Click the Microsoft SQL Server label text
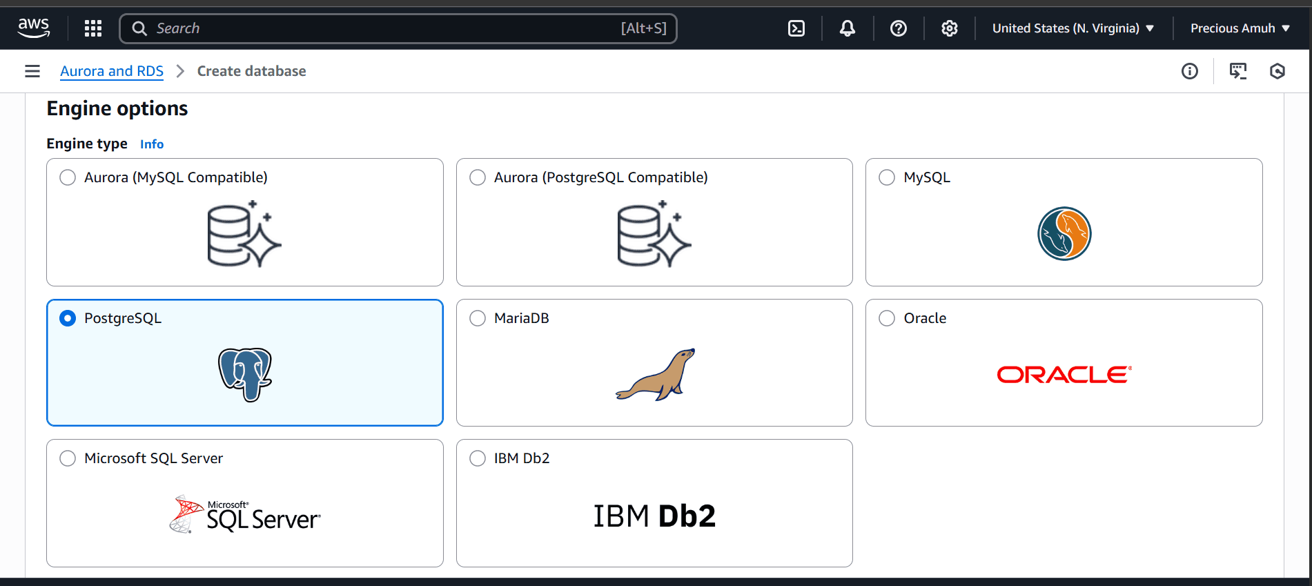 [153, 458]
